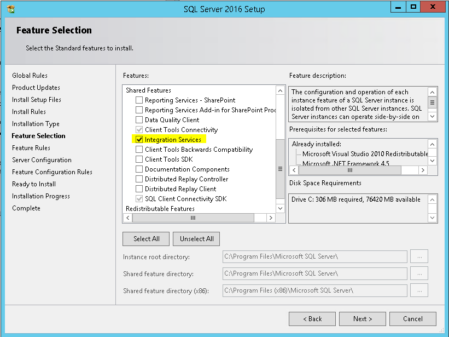Click Feature description scrollbar thumb
The width and height of the screenshot is (449, 337).
click(x=432, y=102)
